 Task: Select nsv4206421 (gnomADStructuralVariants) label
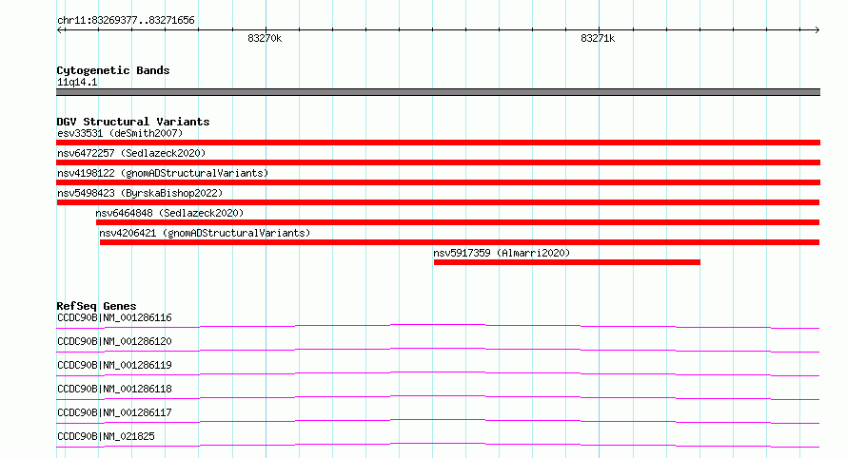(x=205, y=233)
